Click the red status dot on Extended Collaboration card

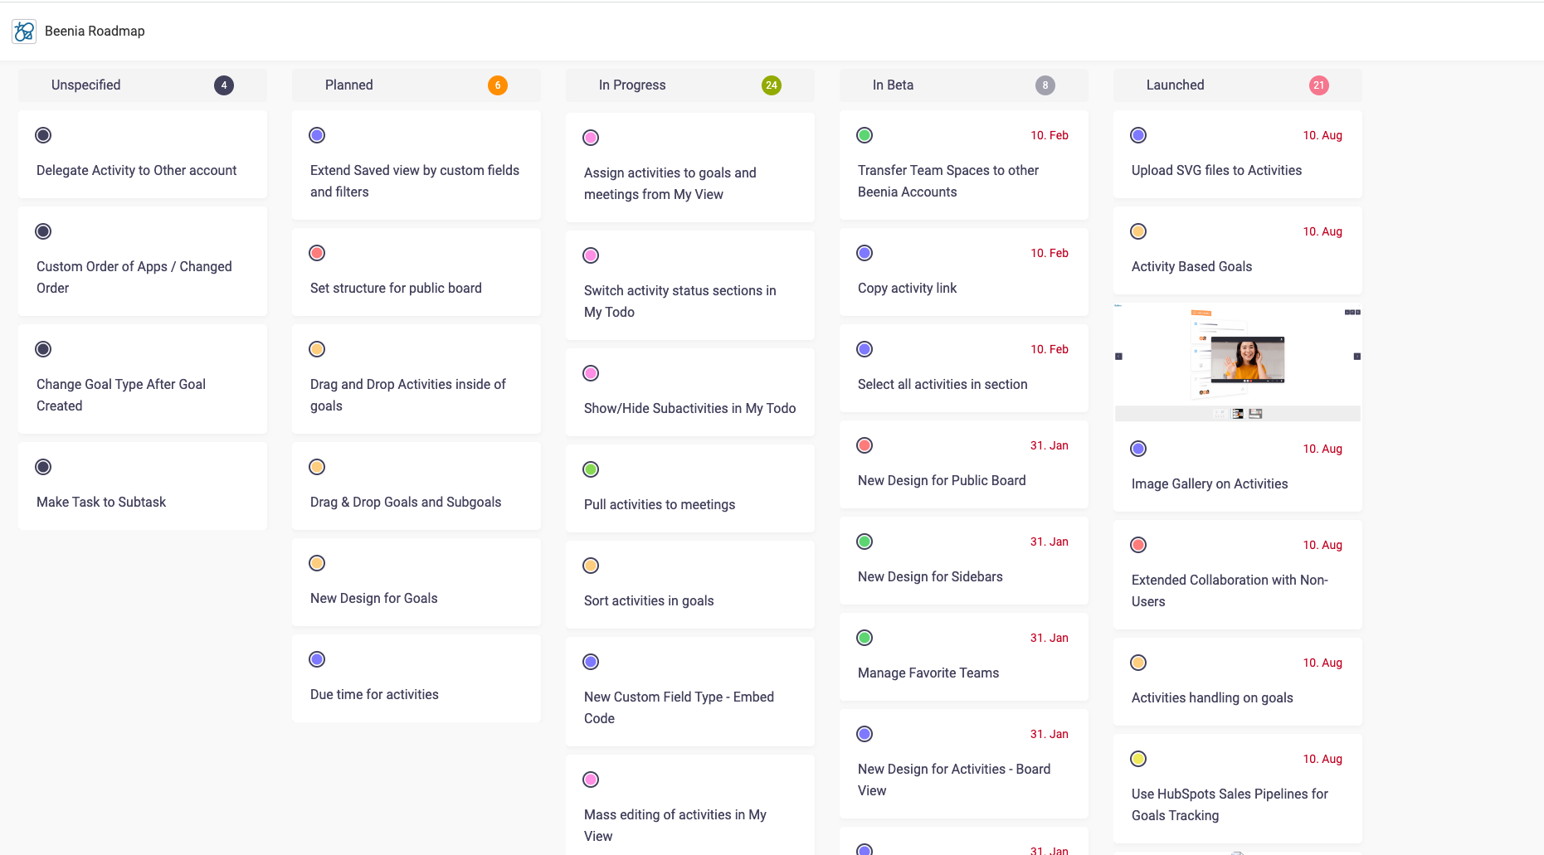(1138, 545)
